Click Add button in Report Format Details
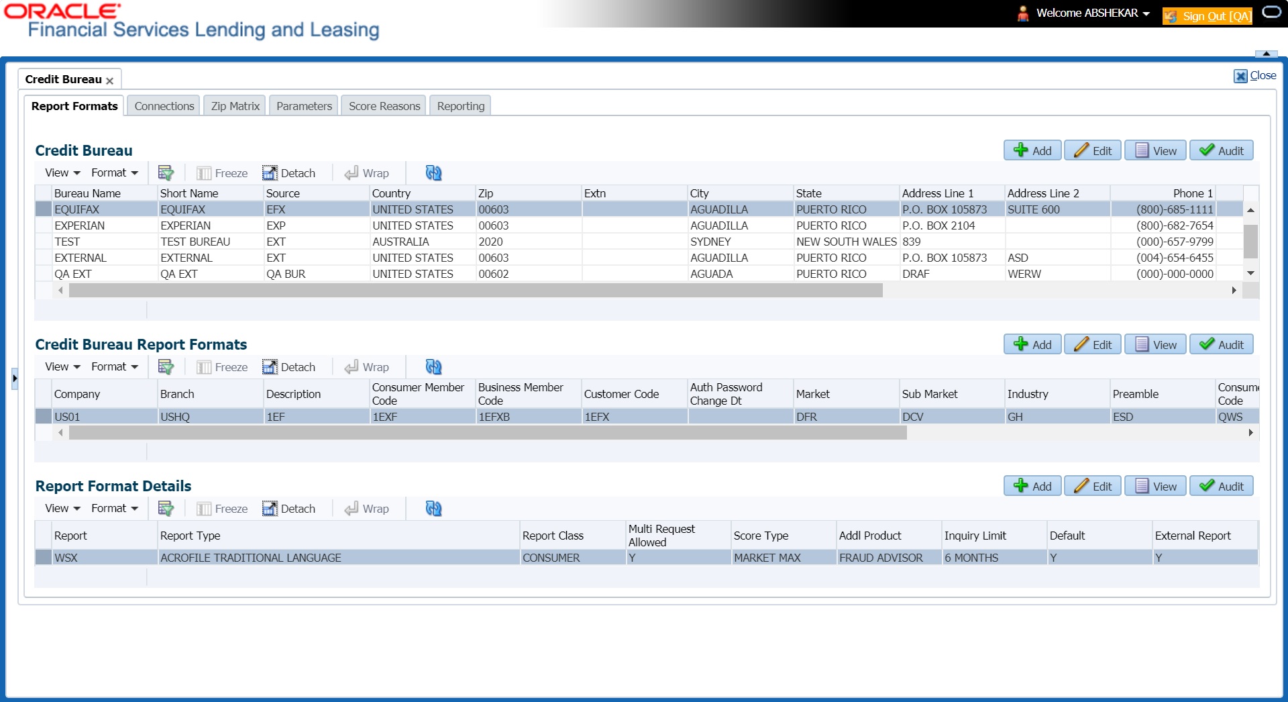 1032,486
